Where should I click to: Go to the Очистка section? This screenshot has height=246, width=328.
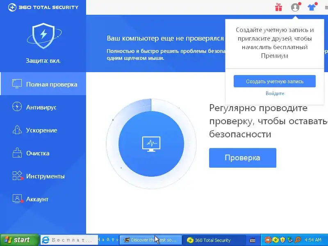pos(43,153)
